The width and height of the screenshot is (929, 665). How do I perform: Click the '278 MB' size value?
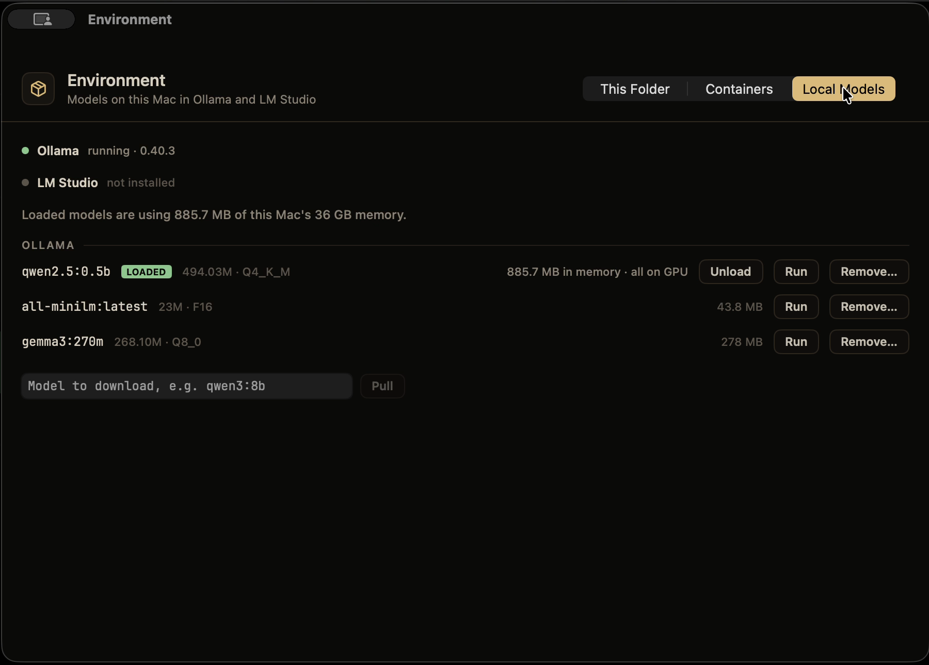[742, 342]
